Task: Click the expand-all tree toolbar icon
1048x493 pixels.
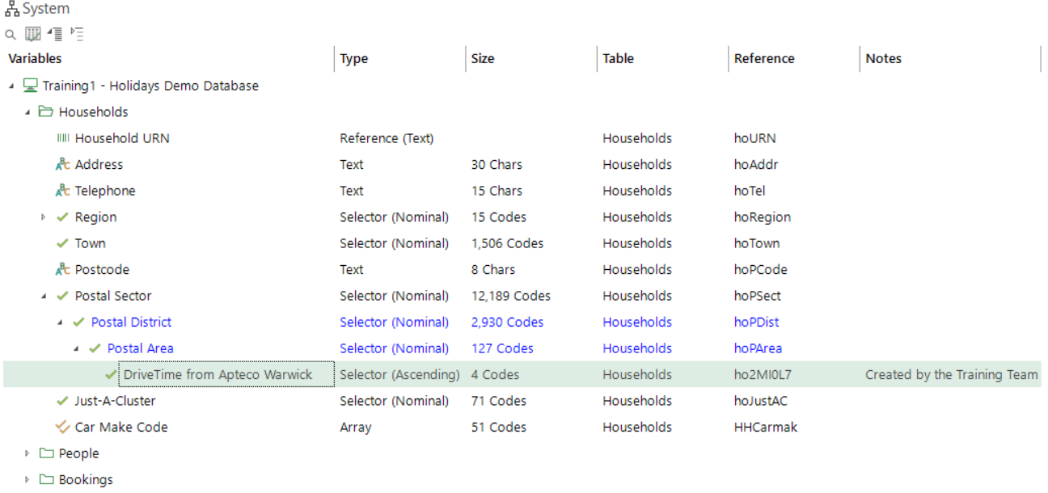Action: [55, 34]
